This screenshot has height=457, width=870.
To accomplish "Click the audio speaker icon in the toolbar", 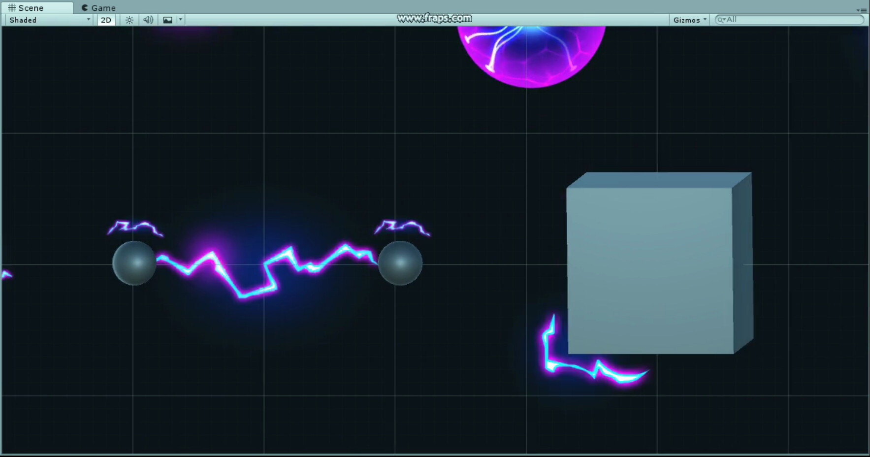I will pyautogui.click(x=149, y=20).
